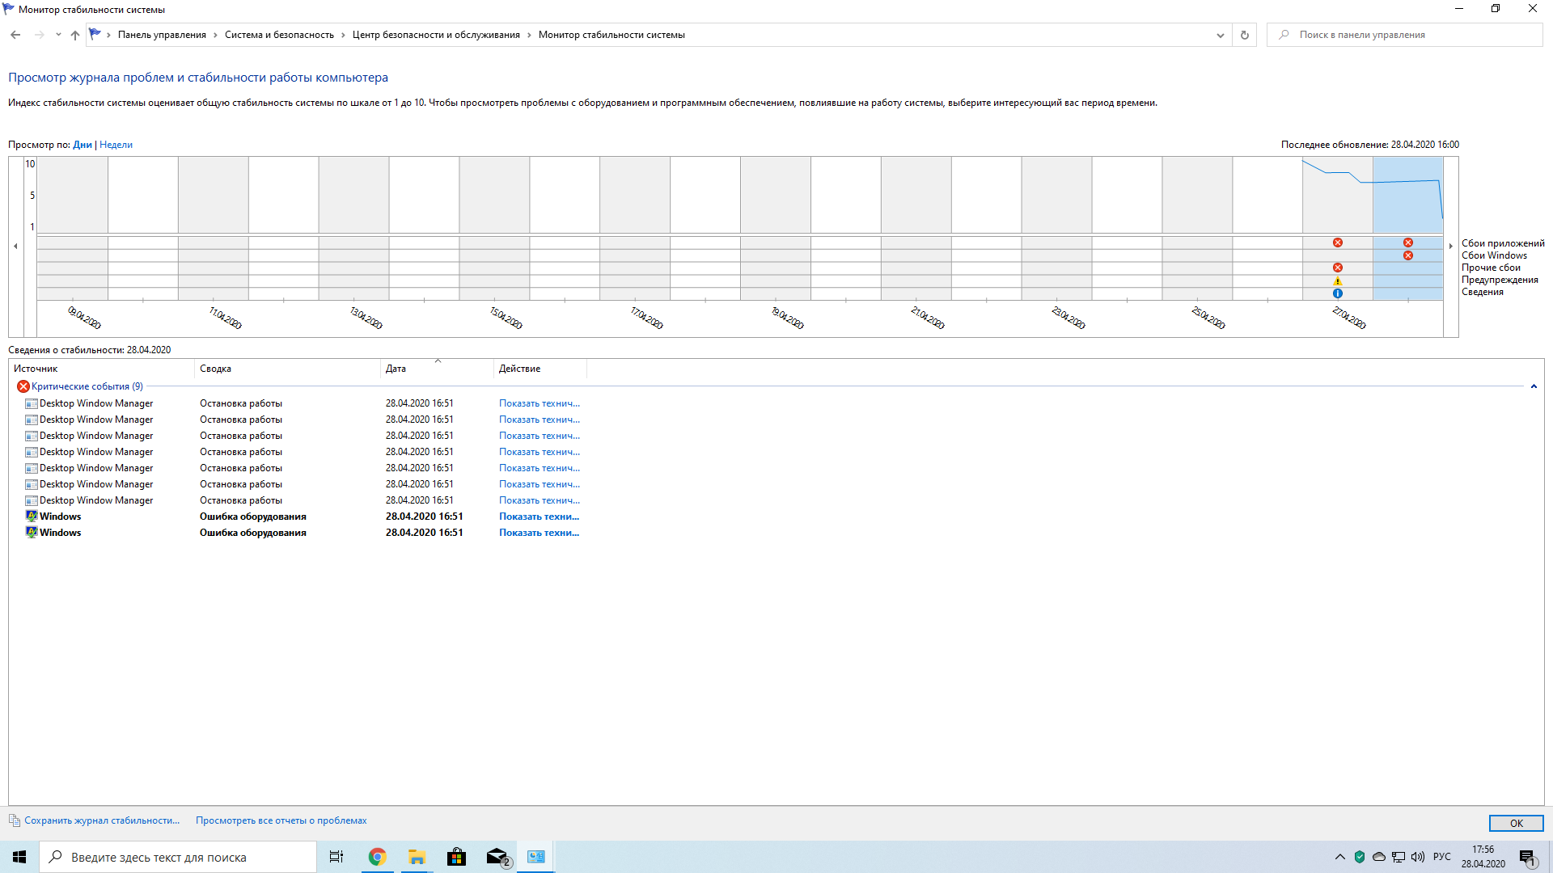
Task: Expand address bar history dropdown
Action: pyautogui.click(x=1220, y=35)
